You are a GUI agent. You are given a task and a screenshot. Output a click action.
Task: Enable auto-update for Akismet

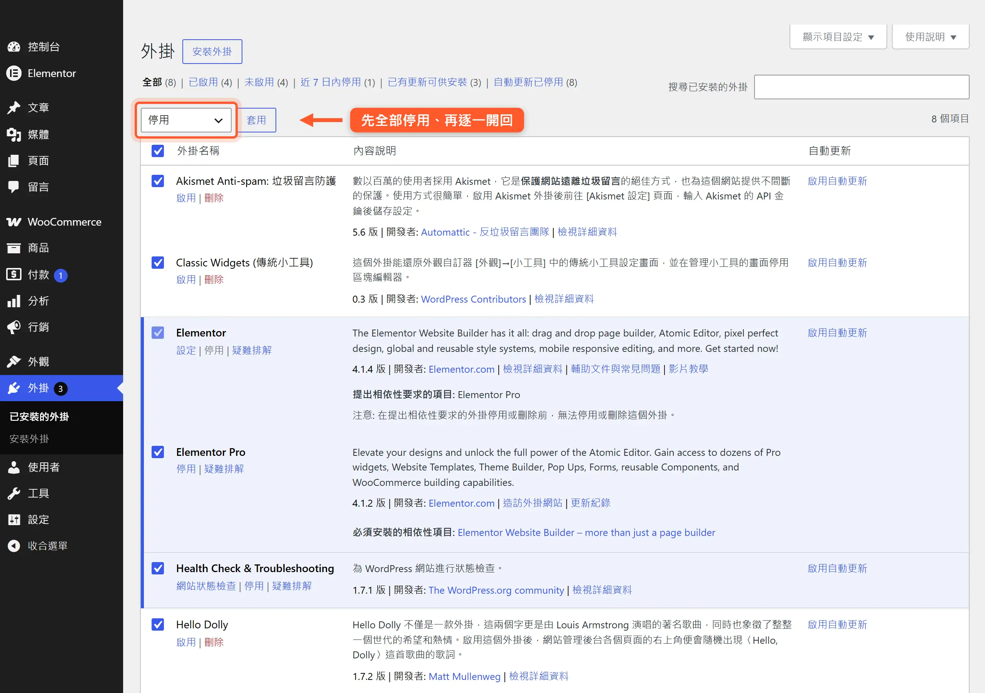tap(837, 181)
